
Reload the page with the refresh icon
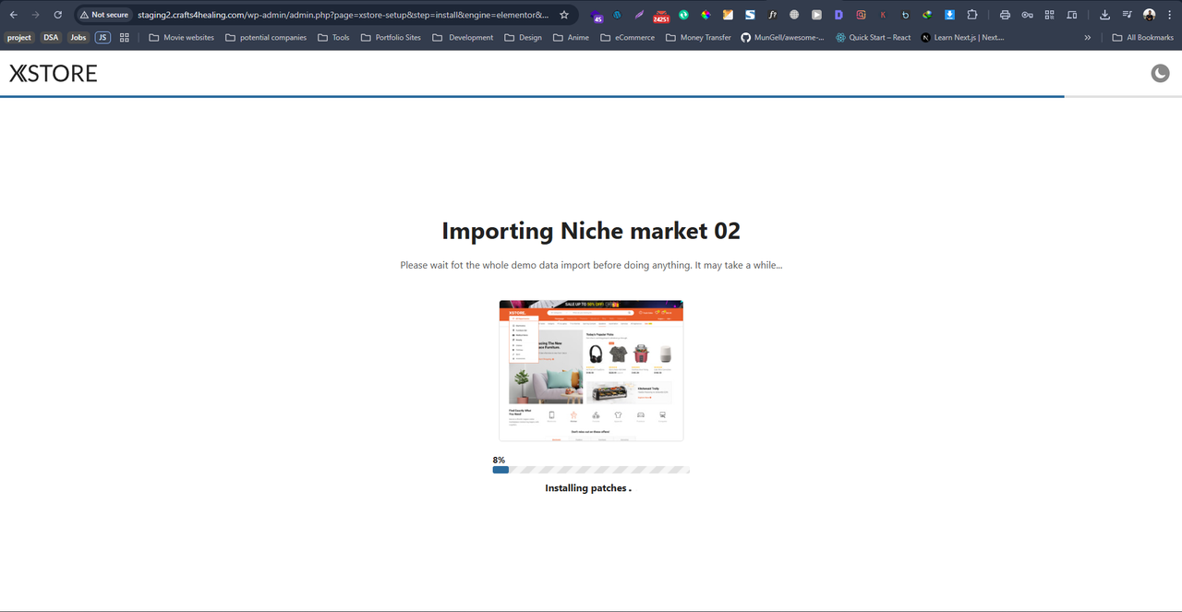pos(58,15)
